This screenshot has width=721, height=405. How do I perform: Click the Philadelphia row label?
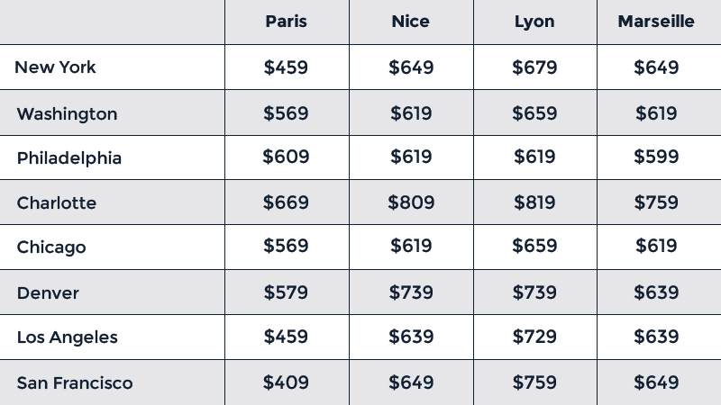tap(69, 158)
